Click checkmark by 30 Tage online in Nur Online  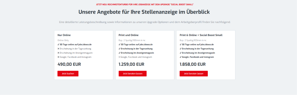click(x=58, y=45)
